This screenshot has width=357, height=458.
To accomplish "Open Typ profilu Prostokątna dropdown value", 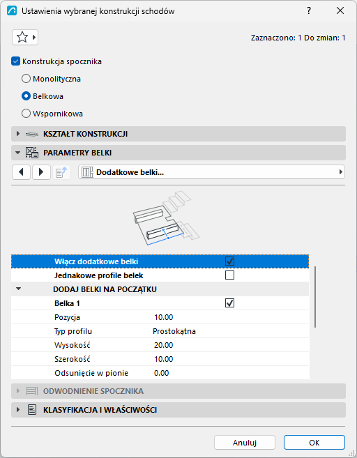I will [174, 331].
